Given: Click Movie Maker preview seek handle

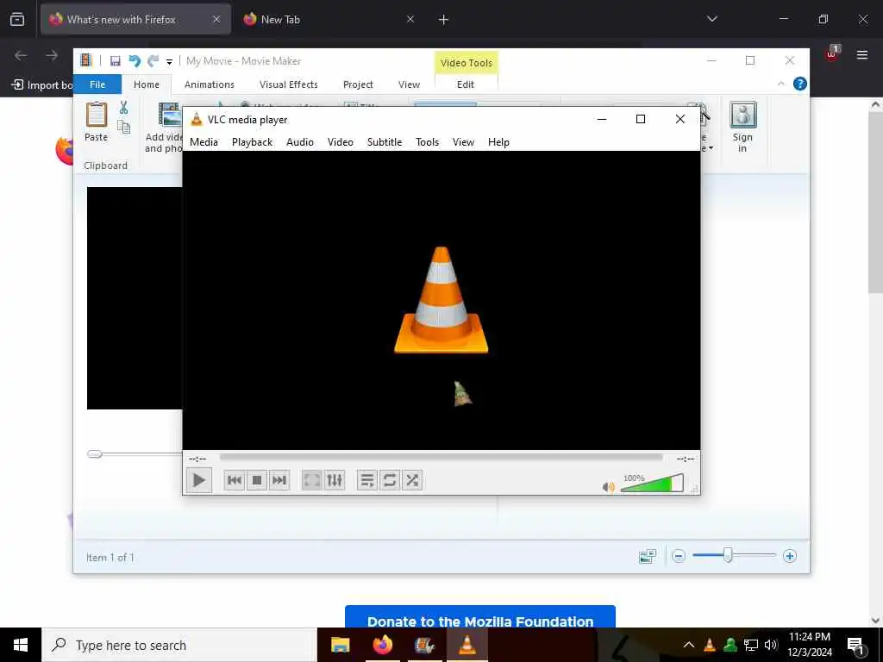Looking at the screenshot, I should click(x=95, y=453).
